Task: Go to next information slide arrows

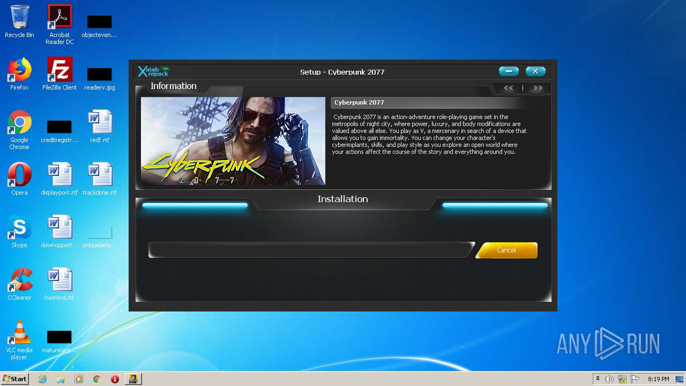Action: (x=538, y=88)
